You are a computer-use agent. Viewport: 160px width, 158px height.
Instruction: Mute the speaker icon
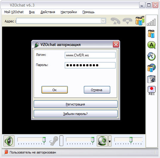click(x=9, y=141)
